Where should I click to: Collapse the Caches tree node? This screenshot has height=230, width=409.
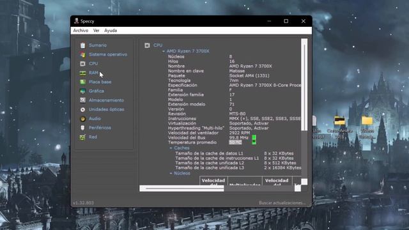(x=171, y=148)
